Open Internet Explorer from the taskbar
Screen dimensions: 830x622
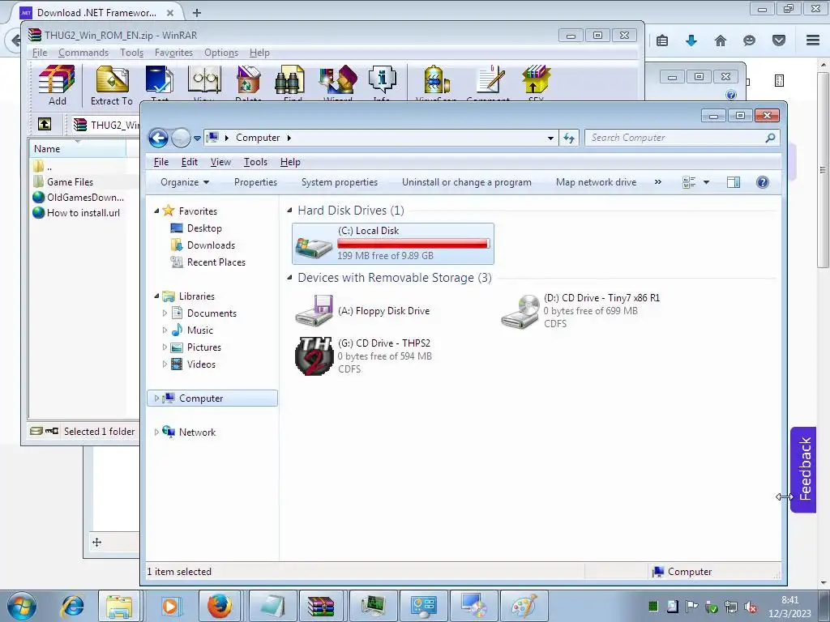[72, 606]
